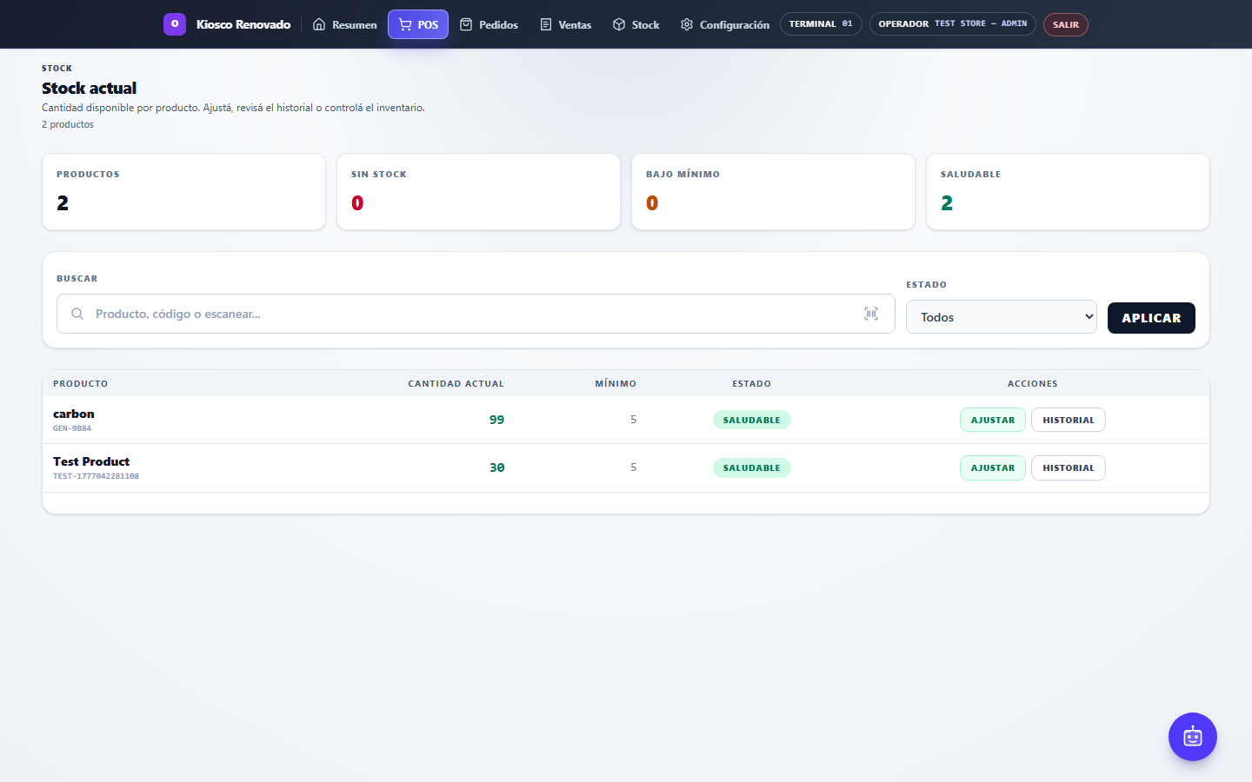This screenshot has height=782, width=1252.
Task: View Historial for the carbon product
Action: tap(1069, 420)
